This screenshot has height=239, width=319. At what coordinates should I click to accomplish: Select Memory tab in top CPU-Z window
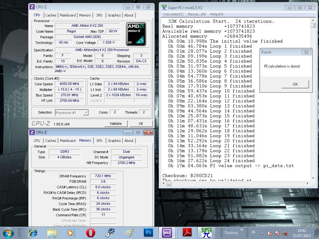coord(85,15)
